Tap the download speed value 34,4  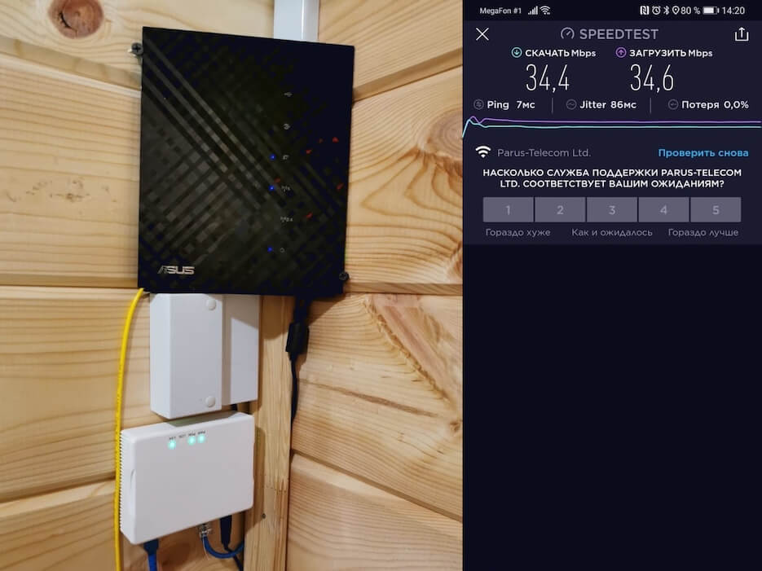[548, 78]
